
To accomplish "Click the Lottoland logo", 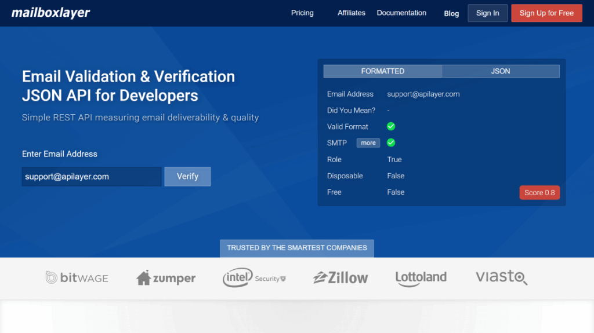I will [421, 277].
